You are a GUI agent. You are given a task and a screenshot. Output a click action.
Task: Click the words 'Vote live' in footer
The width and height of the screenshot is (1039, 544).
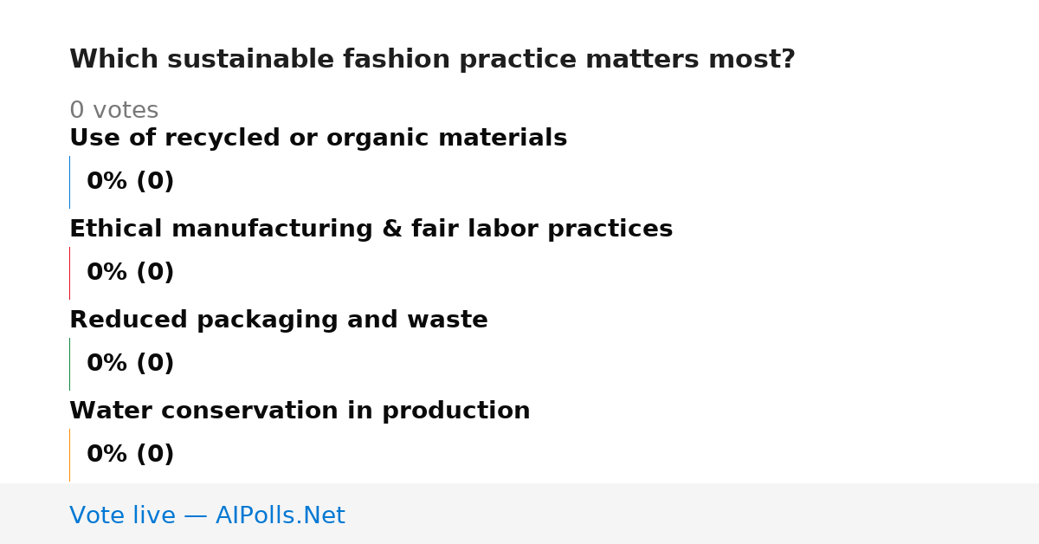click(122, 515)
